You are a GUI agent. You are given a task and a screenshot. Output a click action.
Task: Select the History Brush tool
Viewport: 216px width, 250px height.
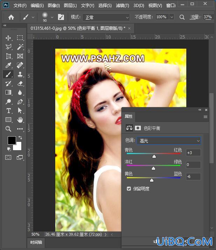(x=8, y=83)
